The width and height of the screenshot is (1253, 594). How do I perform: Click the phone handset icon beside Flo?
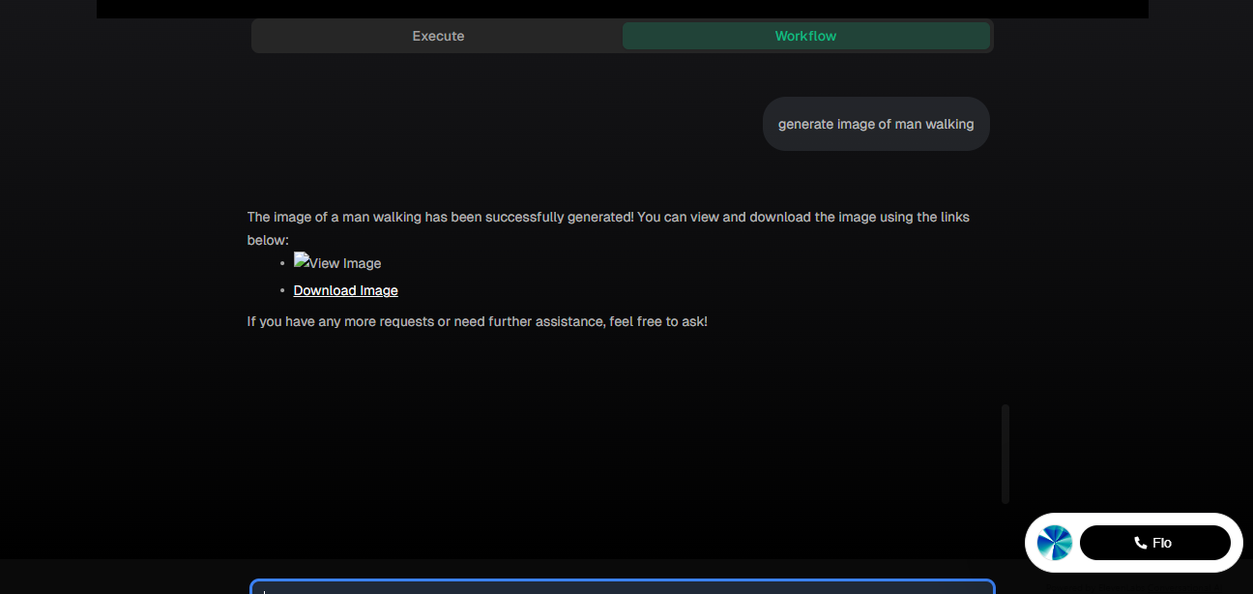click(x=1141, y=543)
